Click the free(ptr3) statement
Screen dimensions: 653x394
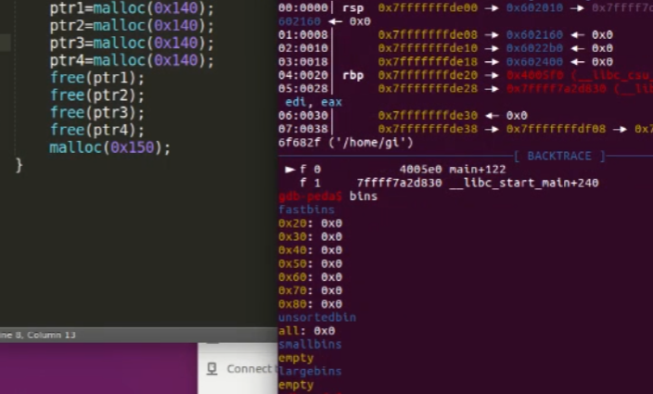pyautogui.click(x=97, y=113)
